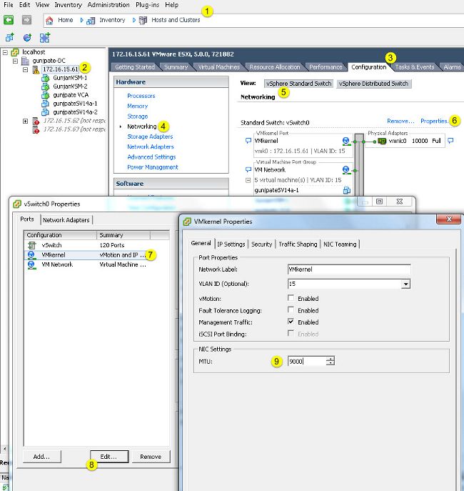This screenshot has height=491, width=464.
Task: Click VM Network port group globe icon
Action: [346, 170]
